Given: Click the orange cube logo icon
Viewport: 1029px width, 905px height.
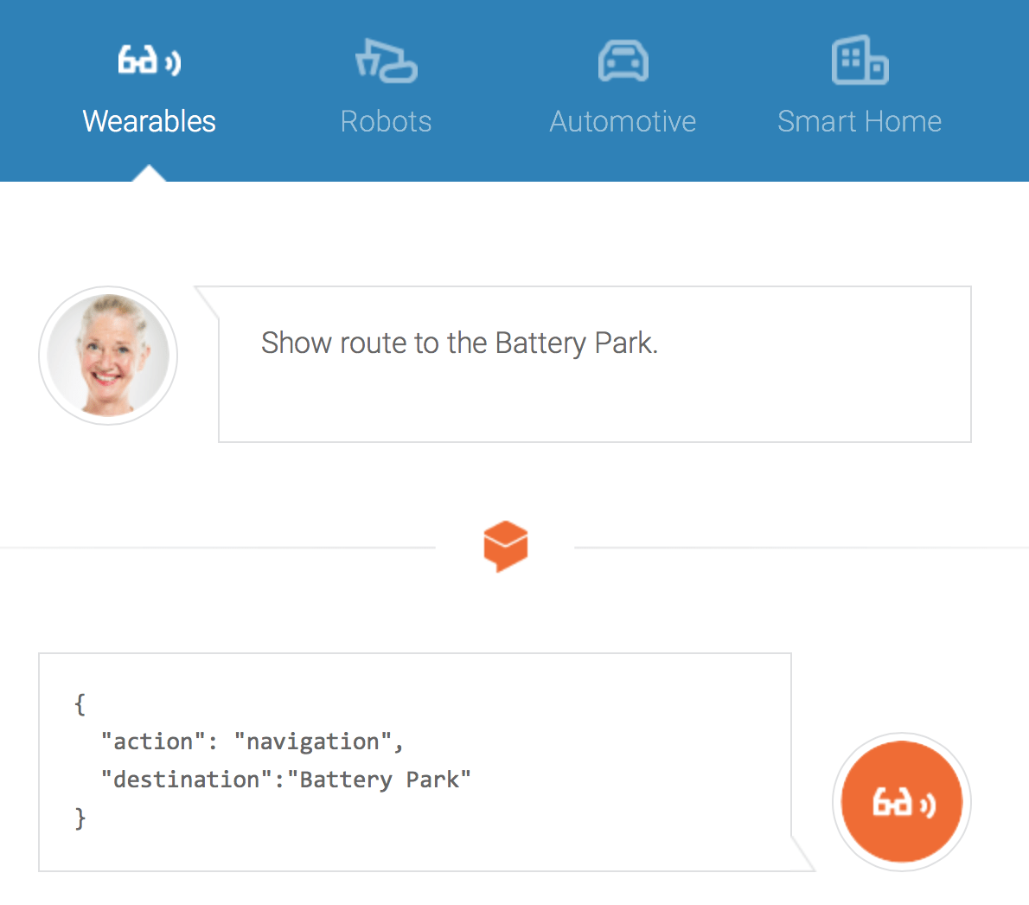Looking at the screenshot, I should click(506, 546).
